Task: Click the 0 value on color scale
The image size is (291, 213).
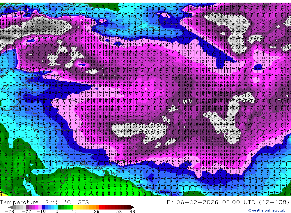Action: pos(57,211)
